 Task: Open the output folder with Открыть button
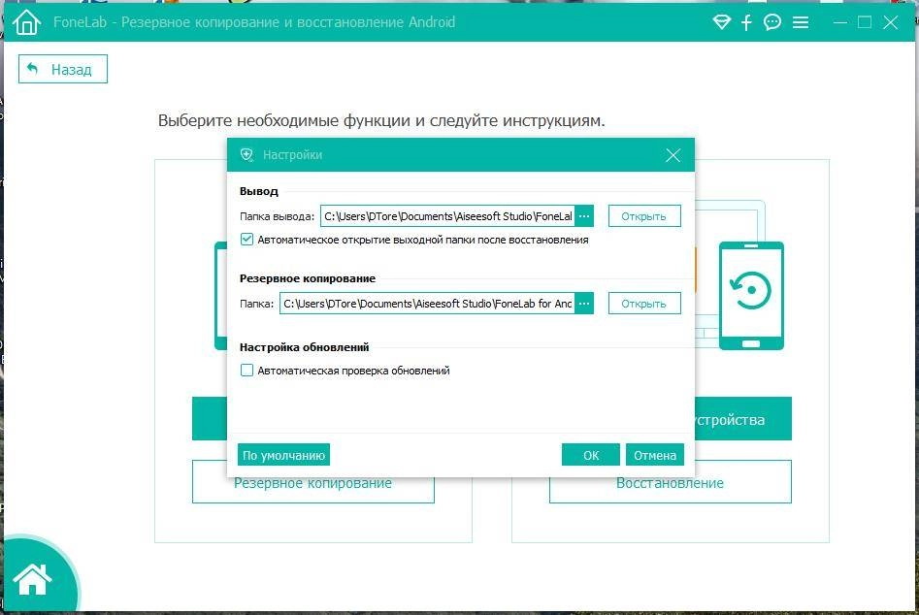(644, 216)
